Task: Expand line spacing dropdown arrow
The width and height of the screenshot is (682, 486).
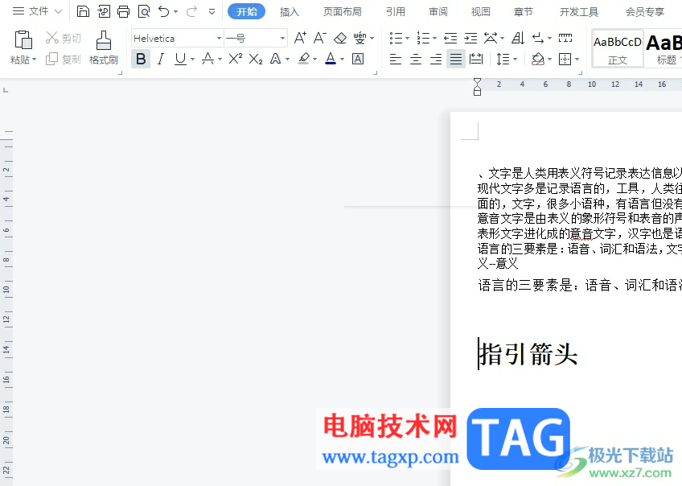Action: click(x=515, y=60)
